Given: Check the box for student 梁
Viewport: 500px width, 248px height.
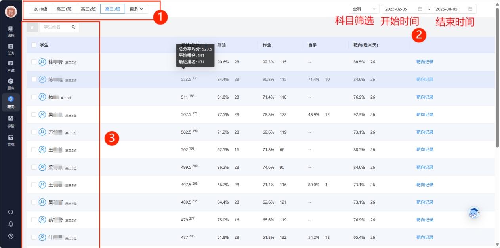Looking at the screenshot, I should point(34,167).
